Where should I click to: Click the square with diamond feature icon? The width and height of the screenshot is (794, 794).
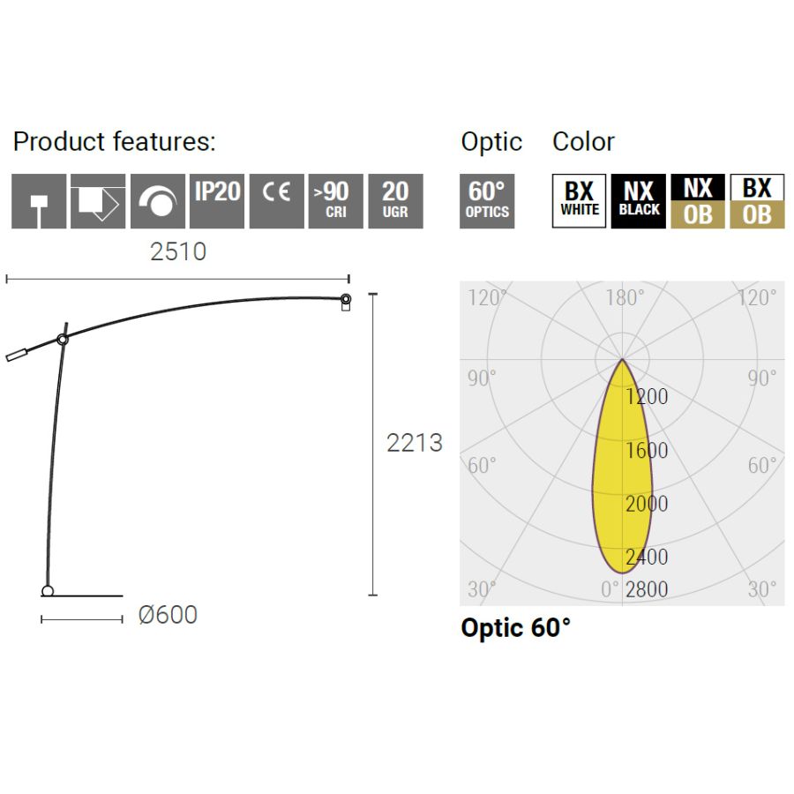point(98,201)
